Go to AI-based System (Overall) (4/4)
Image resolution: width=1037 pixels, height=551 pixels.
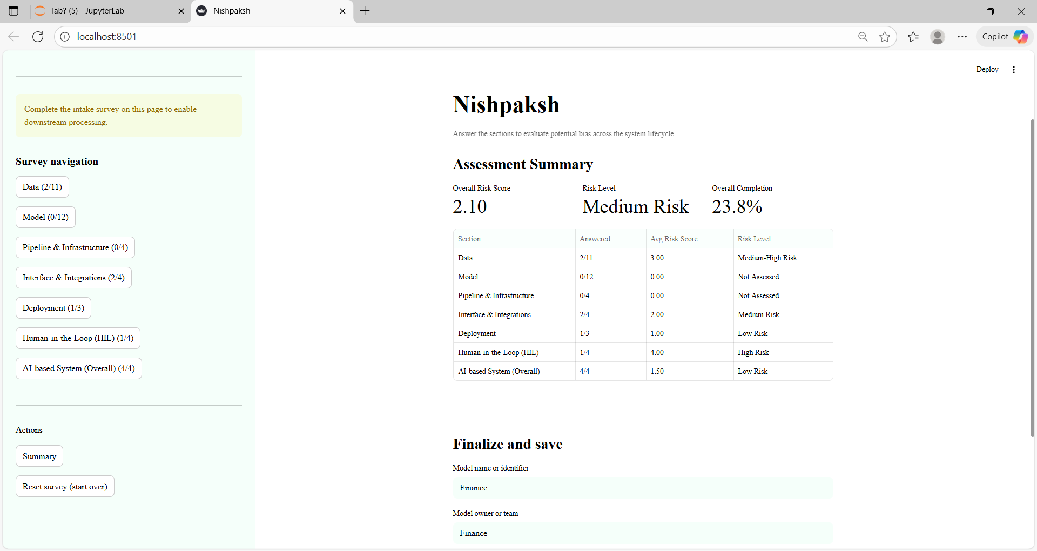[79, 368]
